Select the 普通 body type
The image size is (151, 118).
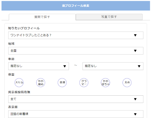click(x=62, y=83)
